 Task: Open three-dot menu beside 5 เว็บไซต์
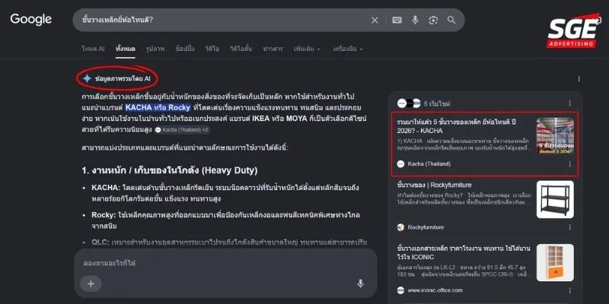click(569, 103)
